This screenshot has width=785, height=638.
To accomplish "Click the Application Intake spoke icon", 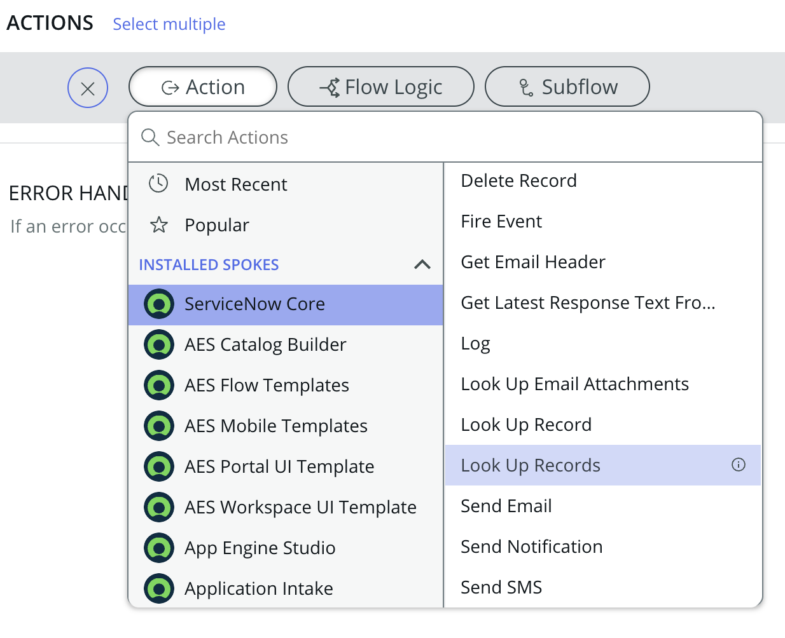I will pos(159,588).
